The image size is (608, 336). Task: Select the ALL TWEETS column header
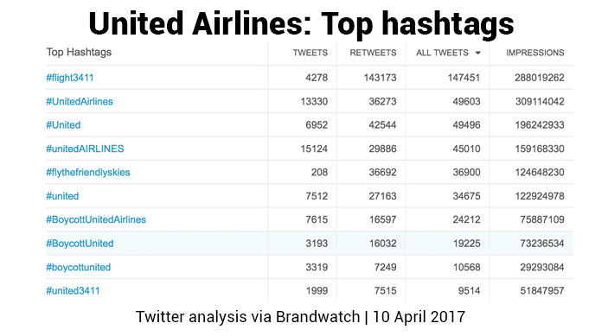443,53
